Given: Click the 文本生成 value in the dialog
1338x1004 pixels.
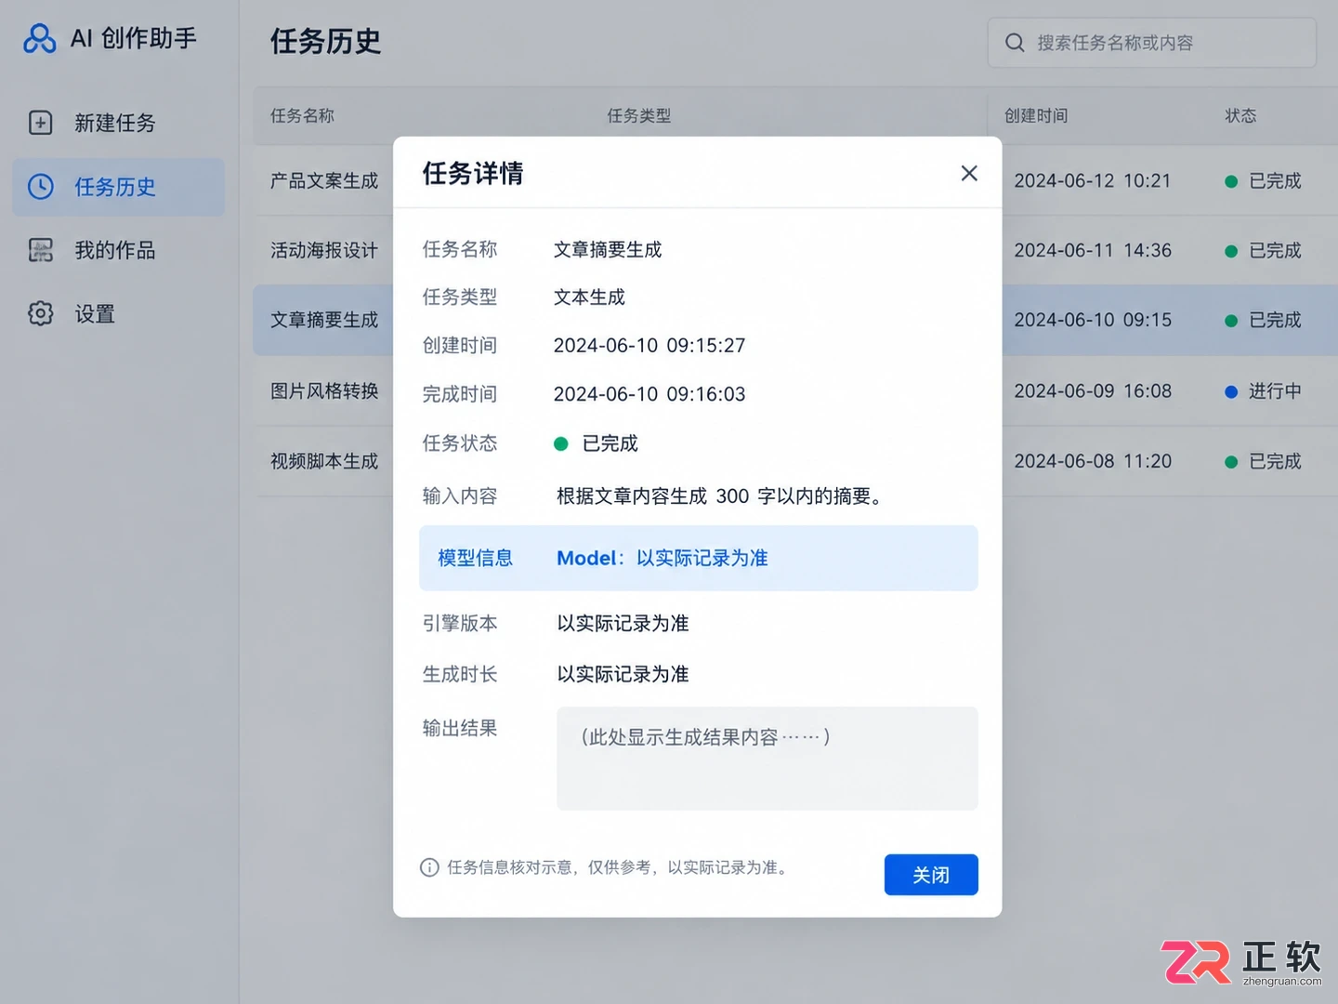Looking at the screenshot, I should pyautogui.click(x=589, y=297).
